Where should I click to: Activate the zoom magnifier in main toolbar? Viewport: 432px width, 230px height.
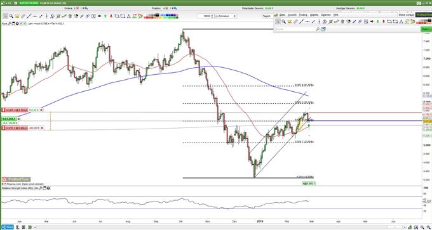[11, 16]
